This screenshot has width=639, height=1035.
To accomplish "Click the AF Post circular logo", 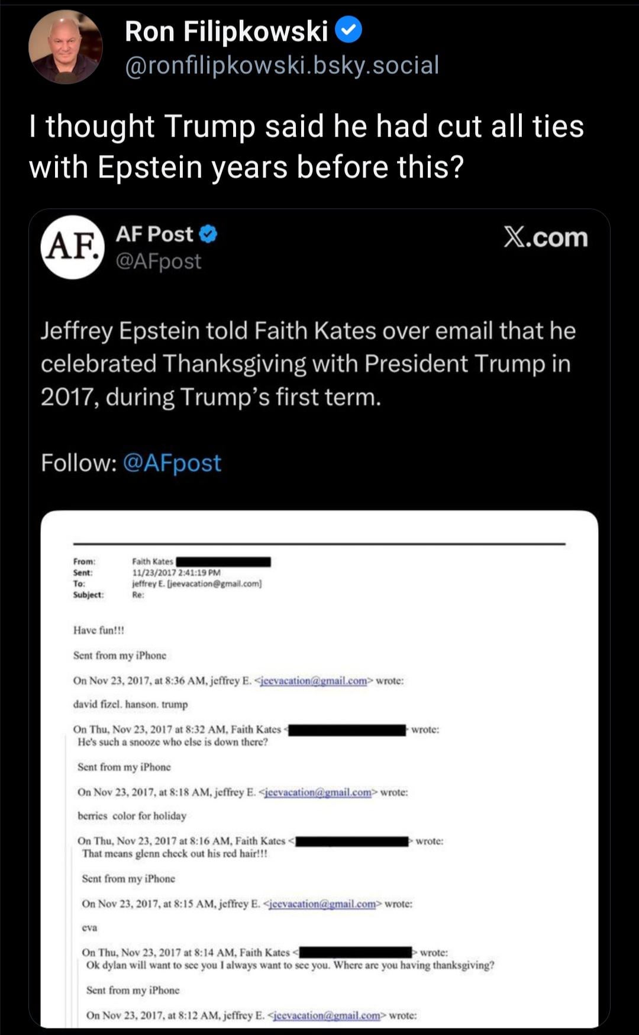I will point(72,247).
